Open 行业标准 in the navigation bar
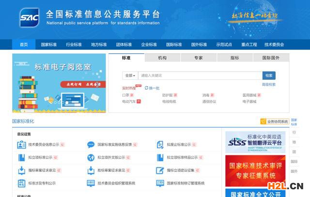Viewport: 310px width, 197px height. 74,45
